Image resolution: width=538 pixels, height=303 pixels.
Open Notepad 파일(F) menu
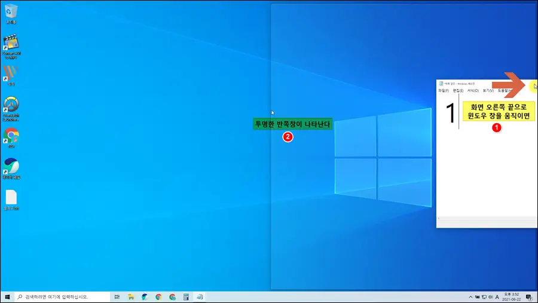coord(444,91)
